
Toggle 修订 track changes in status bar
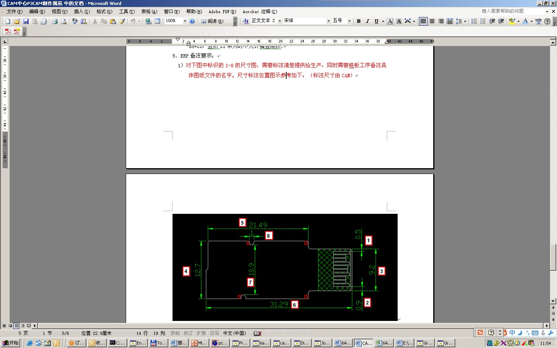click(x=188, y=333)
